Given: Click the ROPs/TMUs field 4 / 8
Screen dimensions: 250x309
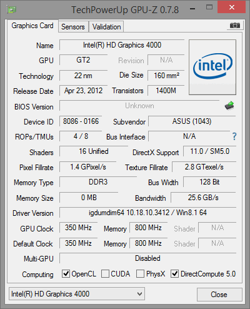Looking at the screenshot, I should [81, 136].
